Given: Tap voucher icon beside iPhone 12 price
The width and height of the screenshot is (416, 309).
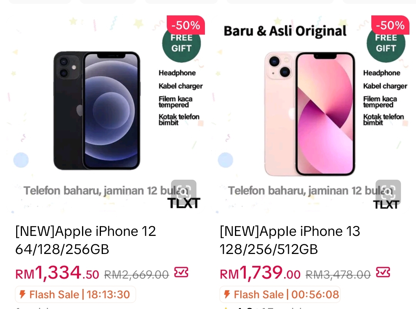Looking at the screenshot, I should tap(181, 272).
